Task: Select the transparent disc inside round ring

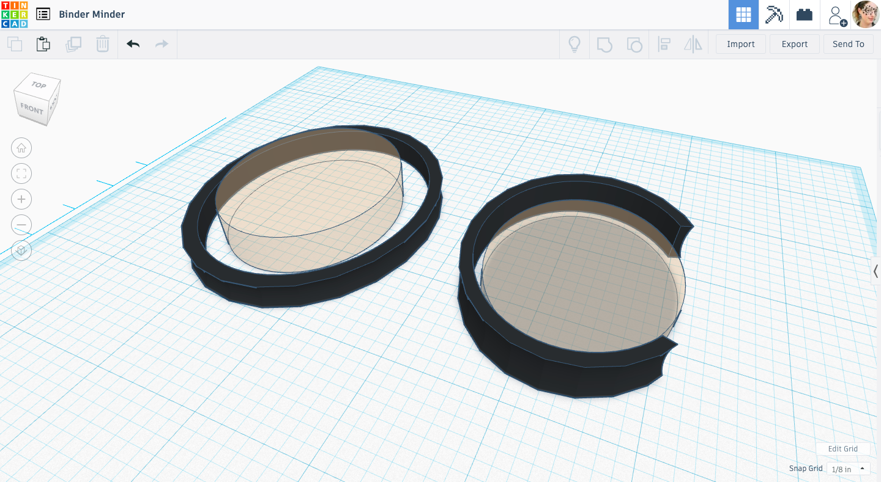Action: [581, 281]
